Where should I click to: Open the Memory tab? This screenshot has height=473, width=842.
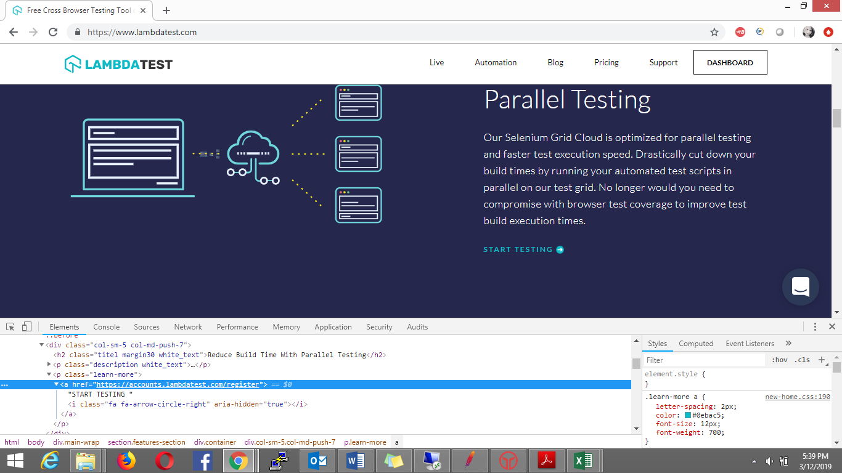(287, 327)
